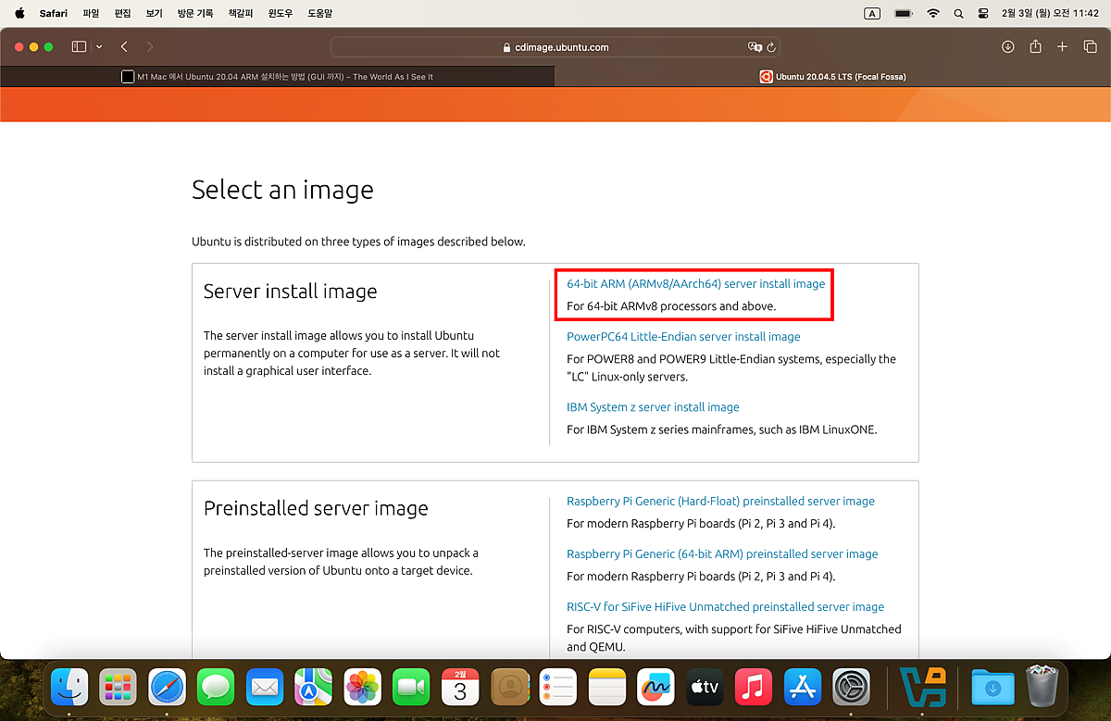Image resolution: width=1111 pixels, height=721 pixels.
Task: Open the 64-bit ARM server install image link
Action: (x=695, y=284)
